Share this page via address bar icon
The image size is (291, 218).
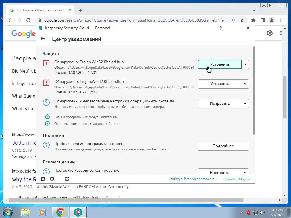pos(233,20)
